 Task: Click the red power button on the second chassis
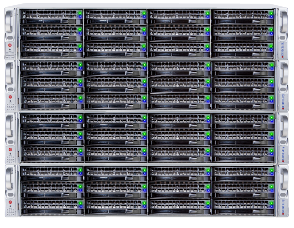pos(10,97)
